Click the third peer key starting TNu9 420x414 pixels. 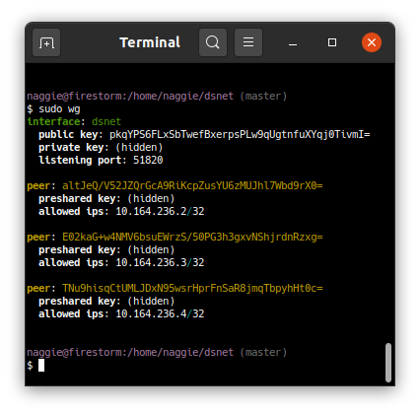[x=192, y=288]
